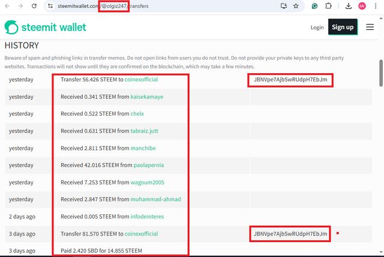Click the Login link
The width and height of the screenshot is (384, 257).
[317, 28]
